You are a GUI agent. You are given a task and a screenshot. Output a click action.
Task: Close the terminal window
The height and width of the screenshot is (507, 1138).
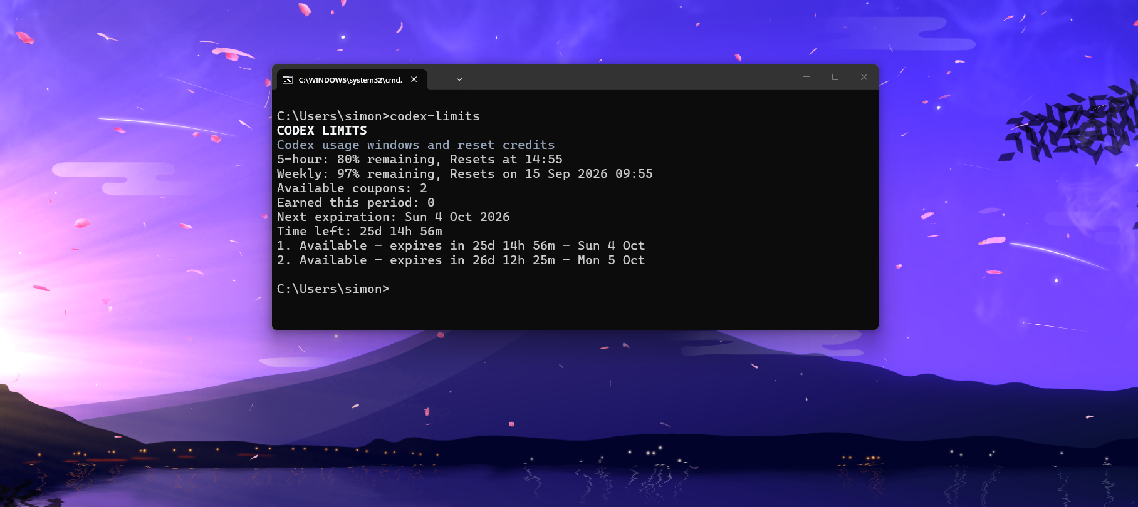(x=864, y=77)
